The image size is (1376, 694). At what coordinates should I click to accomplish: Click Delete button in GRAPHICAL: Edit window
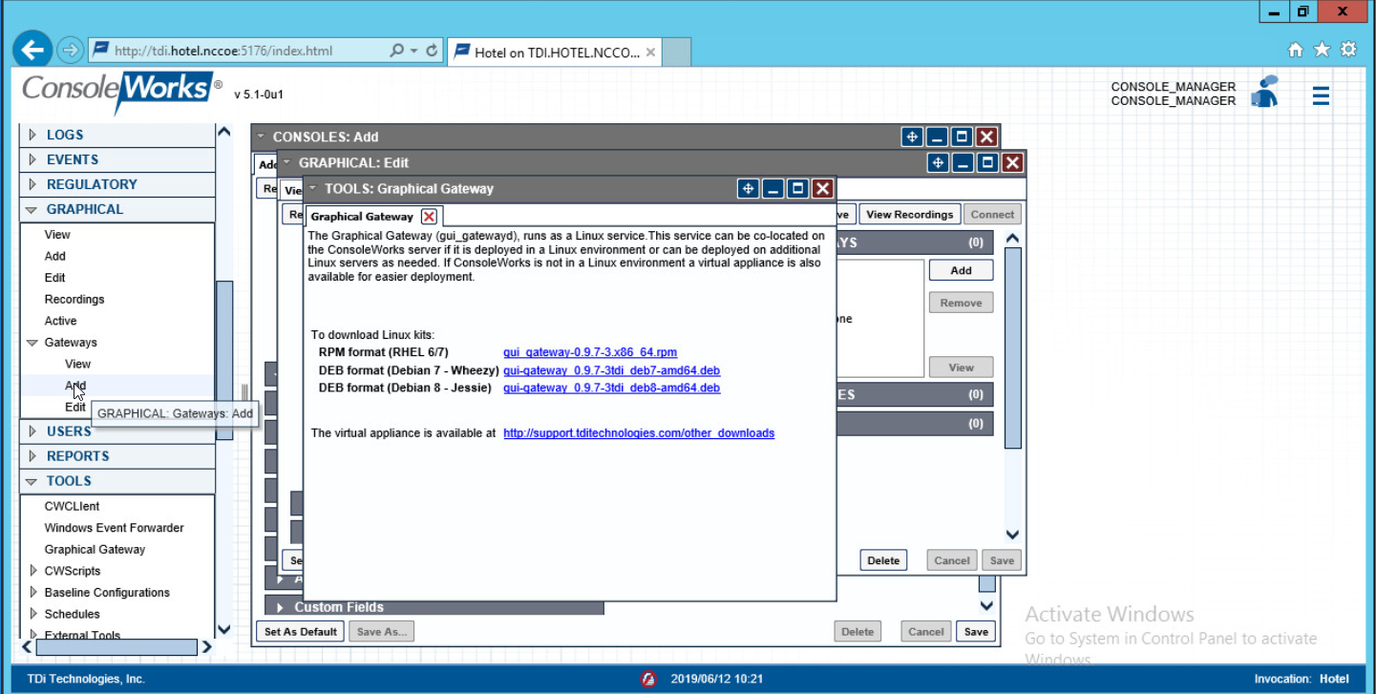coord(883,561)
